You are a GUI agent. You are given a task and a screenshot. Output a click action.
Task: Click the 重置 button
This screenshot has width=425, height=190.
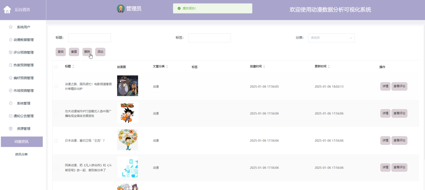click(74, 52)
